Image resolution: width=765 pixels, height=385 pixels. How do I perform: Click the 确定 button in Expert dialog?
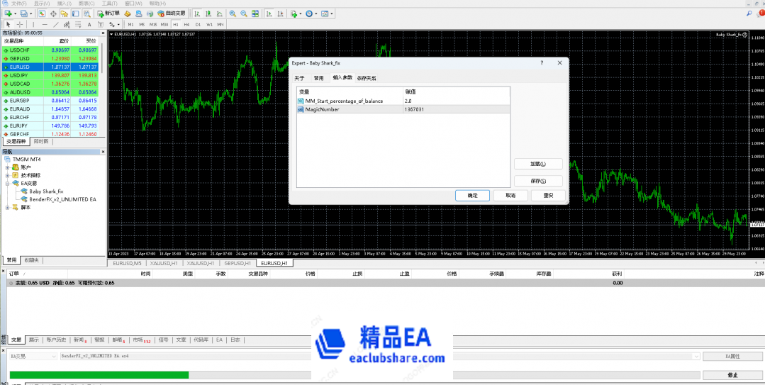(472, 195)
